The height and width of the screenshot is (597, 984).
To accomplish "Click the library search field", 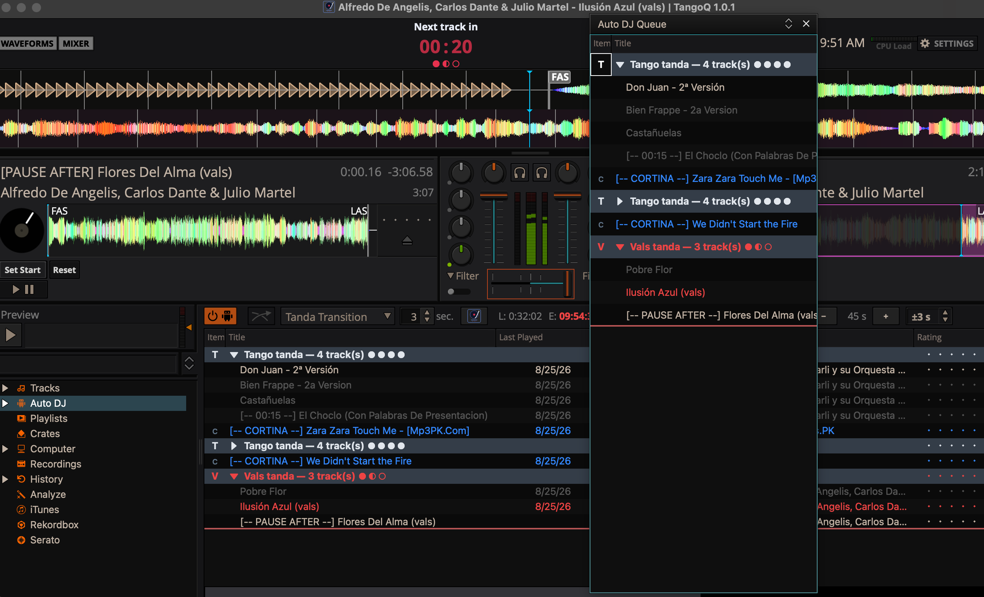I will tap(89, 363).
